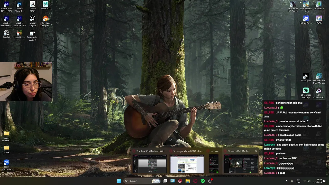The width and height of the screenshot is (329, 185).
Task: Click the taskbar icon with red notification dot
Action: (x=210, y=181)
